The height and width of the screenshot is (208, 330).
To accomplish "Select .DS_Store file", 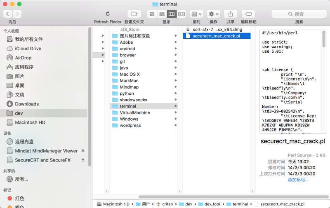I will (144, 30).
